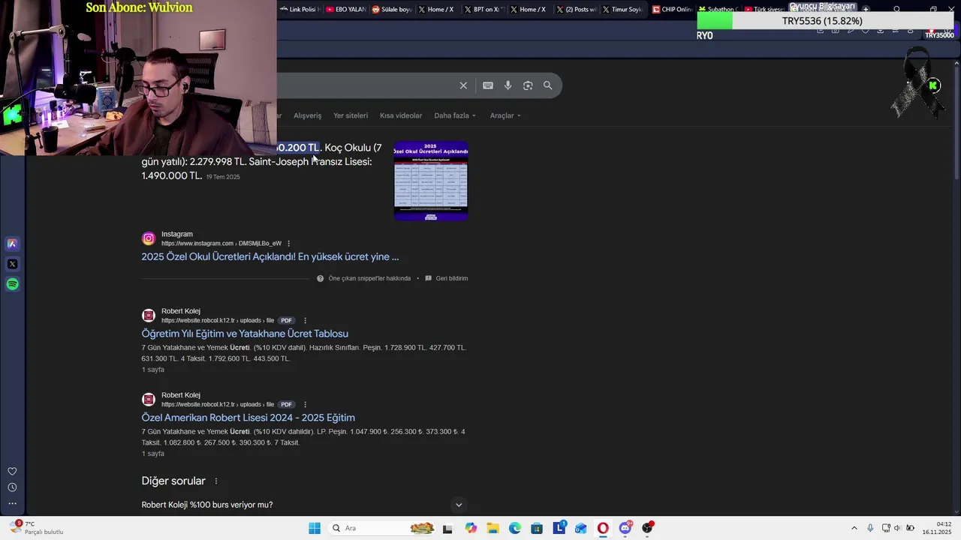Select the Yer siteleri search tab

pos(351,115)
